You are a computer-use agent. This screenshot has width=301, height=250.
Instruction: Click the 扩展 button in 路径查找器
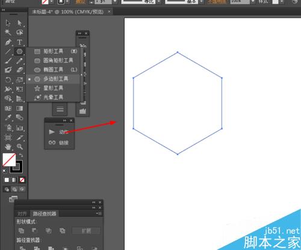pos(86,231)
